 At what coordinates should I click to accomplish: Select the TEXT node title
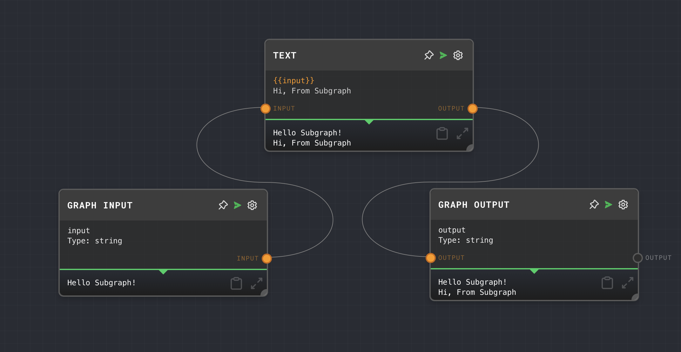[285, 56]
